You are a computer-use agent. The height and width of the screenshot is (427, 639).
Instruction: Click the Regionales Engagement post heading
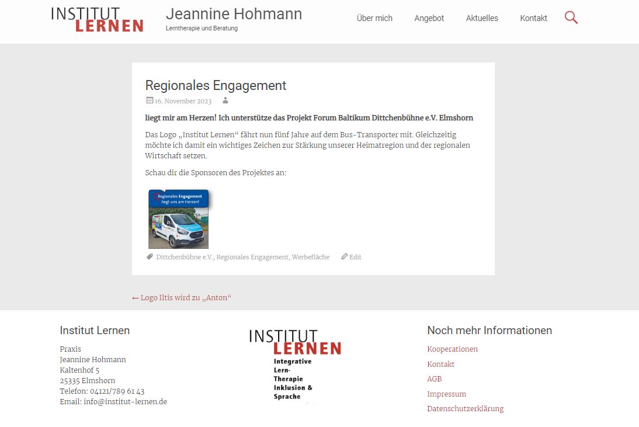(216, 85)
